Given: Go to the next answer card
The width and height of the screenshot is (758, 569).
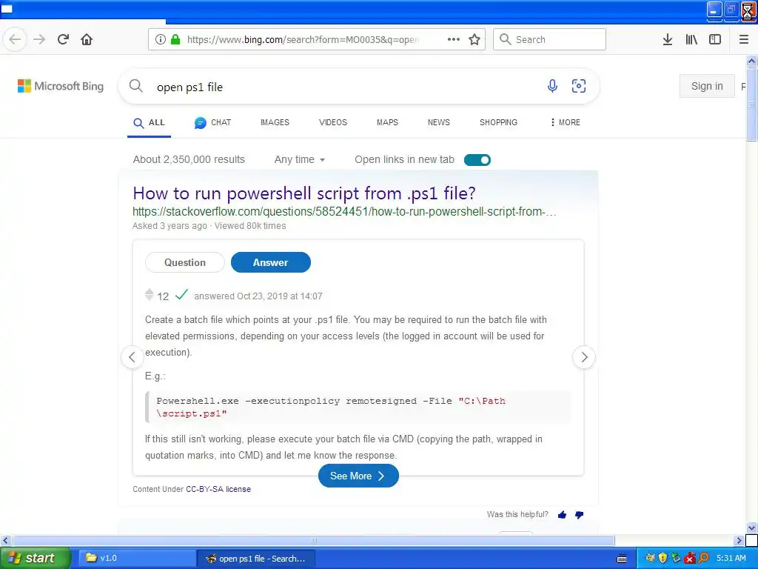Looking at the screenshot, I should [584, 357].
